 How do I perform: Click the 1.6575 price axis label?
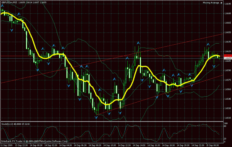point(228,80)
